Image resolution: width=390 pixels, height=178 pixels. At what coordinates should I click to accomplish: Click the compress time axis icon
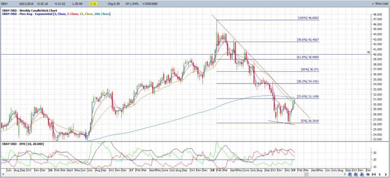(x=374, y=174)
